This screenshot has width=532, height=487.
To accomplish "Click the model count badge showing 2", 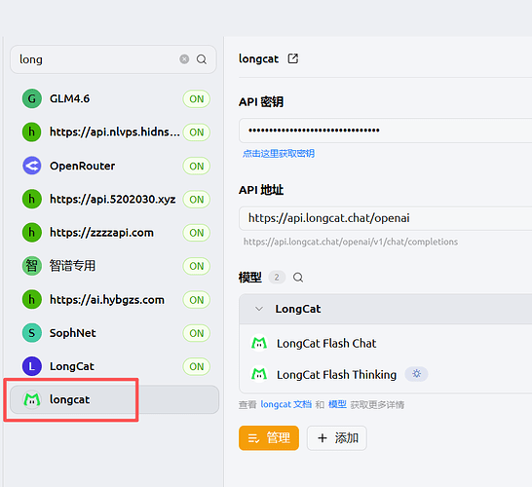I will click(x=277, y=278).
